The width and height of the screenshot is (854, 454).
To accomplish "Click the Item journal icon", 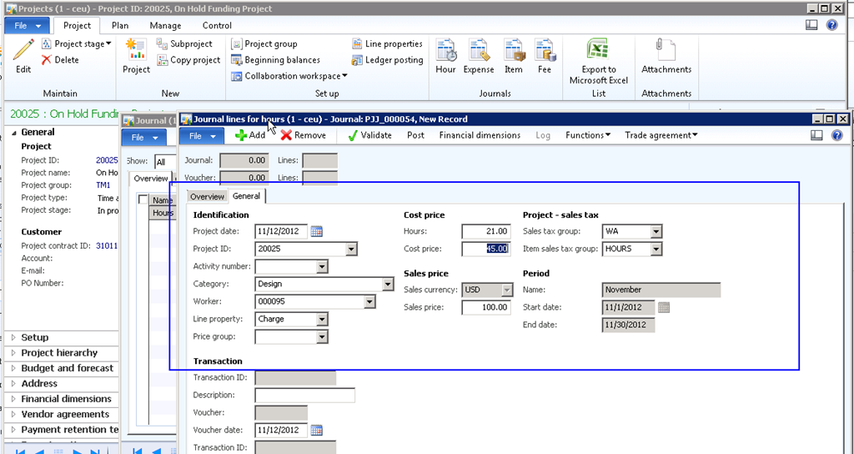I will click(x=513, y=51).
